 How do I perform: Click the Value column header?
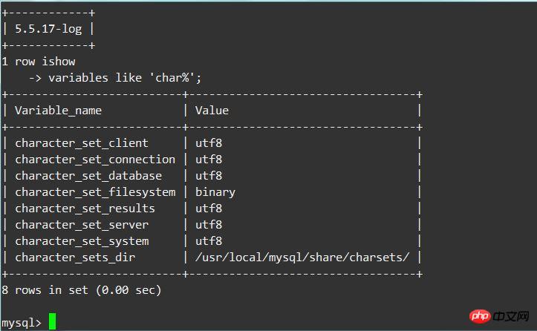[x=212, y=111]
